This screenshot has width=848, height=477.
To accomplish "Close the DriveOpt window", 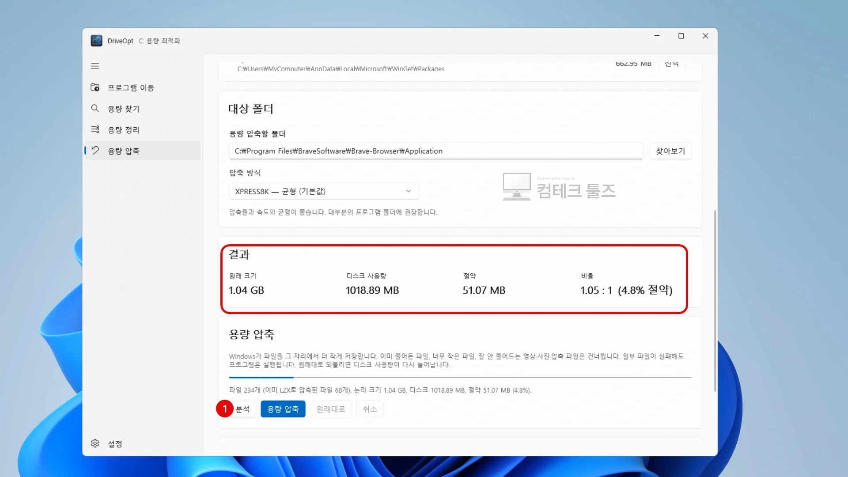I will (705, 36).
